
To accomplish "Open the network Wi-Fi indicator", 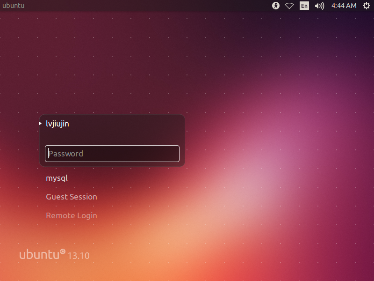I will 289,6.
